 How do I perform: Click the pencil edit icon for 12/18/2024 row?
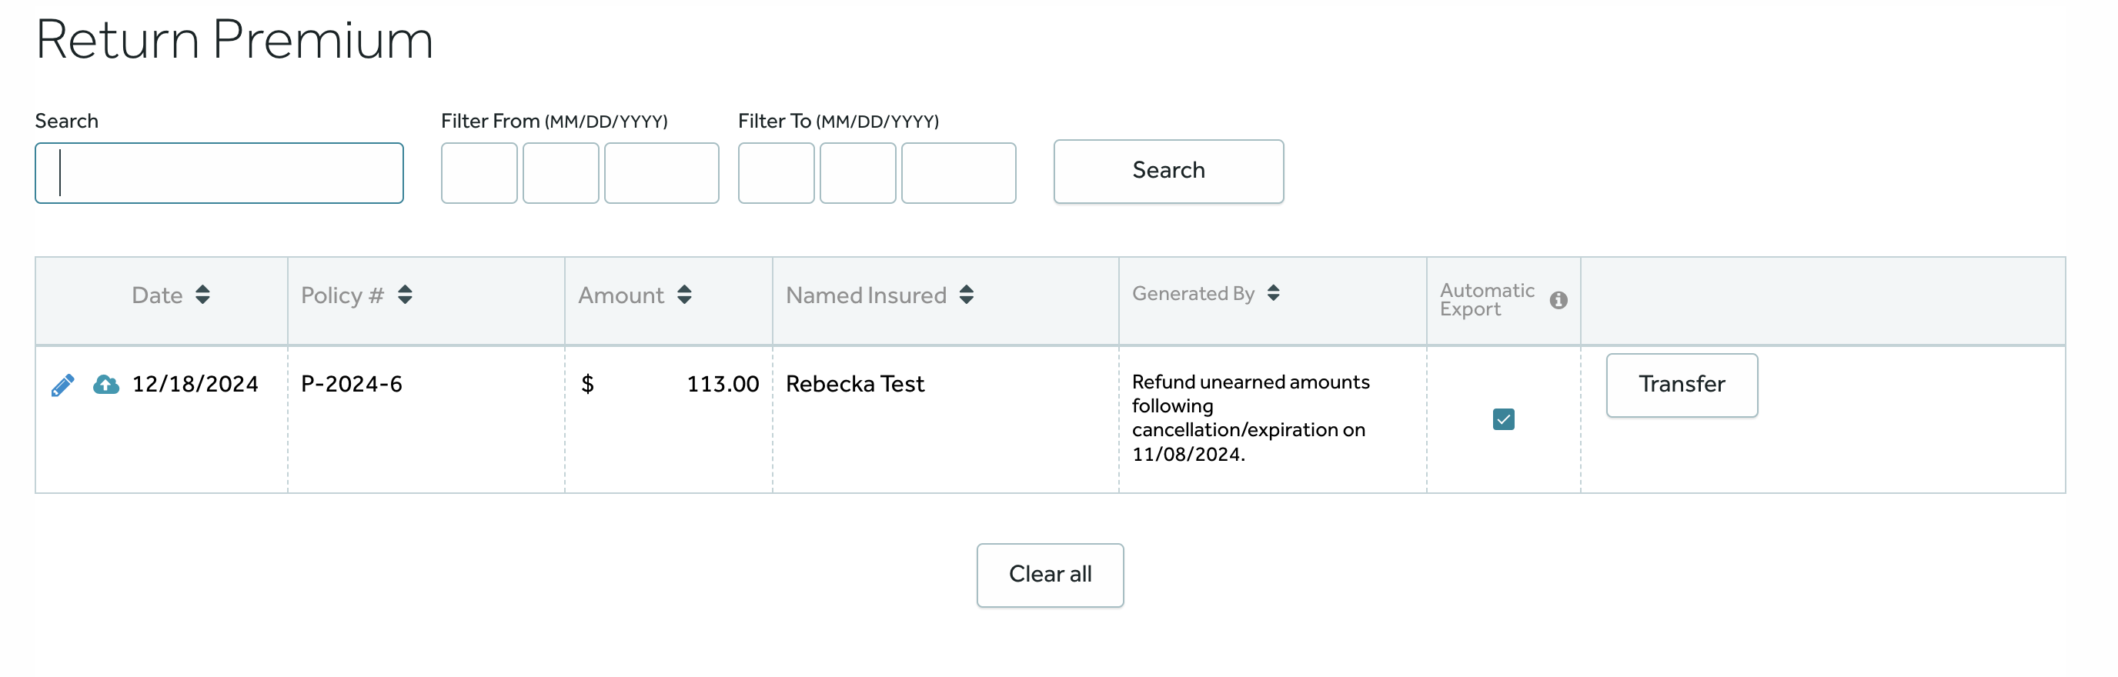click(62, 385)
